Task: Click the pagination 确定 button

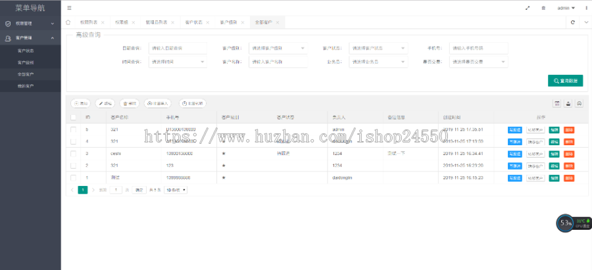Action: point(139,190)
